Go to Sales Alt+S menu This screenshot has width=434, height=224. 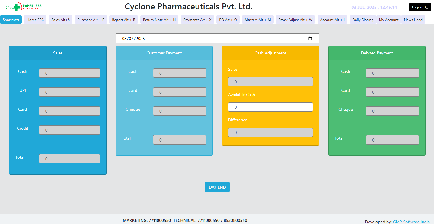click(x=60, y=20)
